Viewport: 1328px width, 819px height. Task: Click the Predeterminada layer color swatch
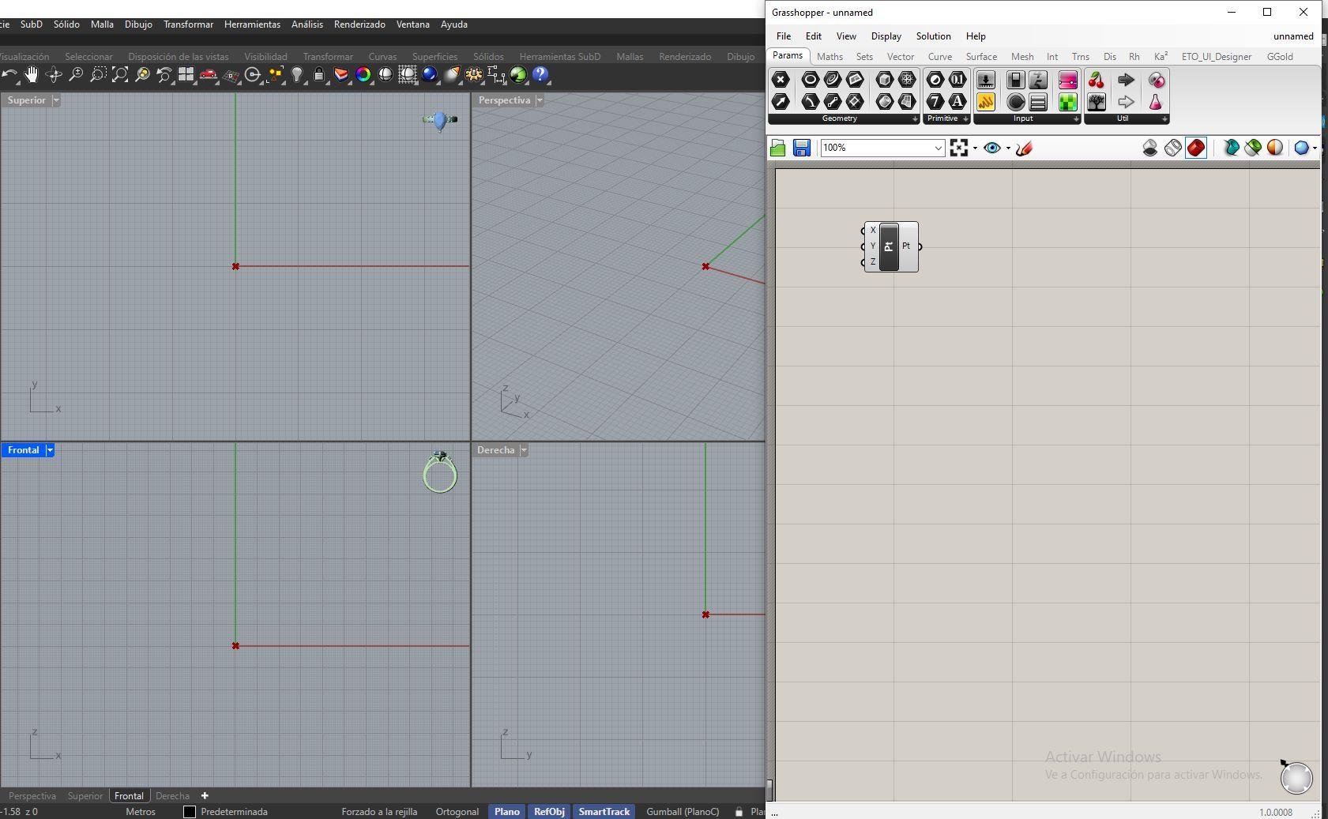[x=190, y=811]
